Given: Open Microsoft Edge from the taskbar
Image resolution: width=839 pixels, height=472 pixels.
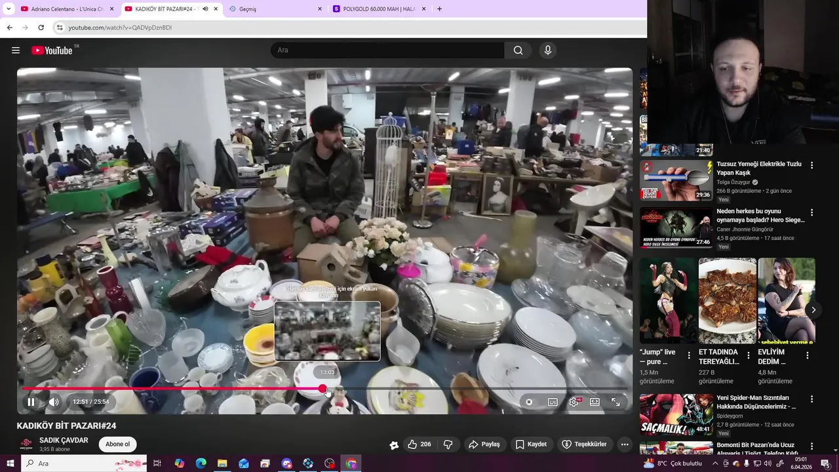Looking at the screenshot, I should (x=201, y=463).
